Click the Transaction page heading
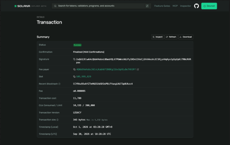The width and height of the screenshot is (230, 145). pyautogui.click(x=49, y=22)
